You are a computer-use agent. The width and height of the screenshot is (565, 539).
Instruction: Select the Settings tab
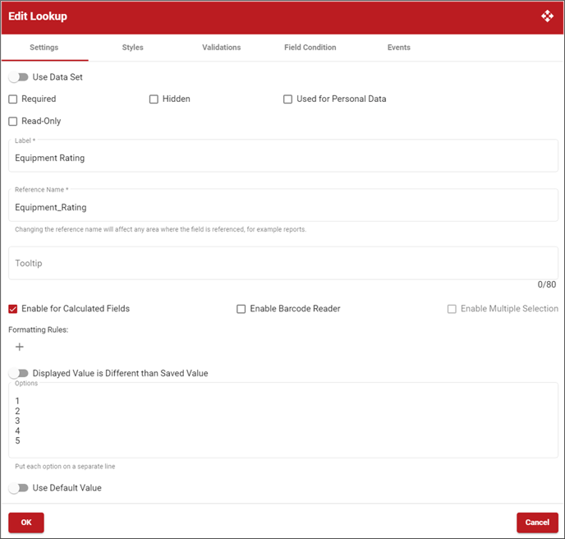click(x=44, y=48)
